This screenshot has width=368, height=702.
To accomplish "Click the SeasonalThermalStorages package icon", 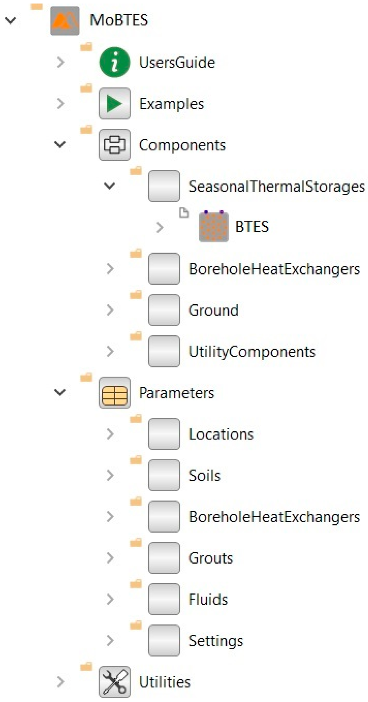I will [x=164, y=186].
